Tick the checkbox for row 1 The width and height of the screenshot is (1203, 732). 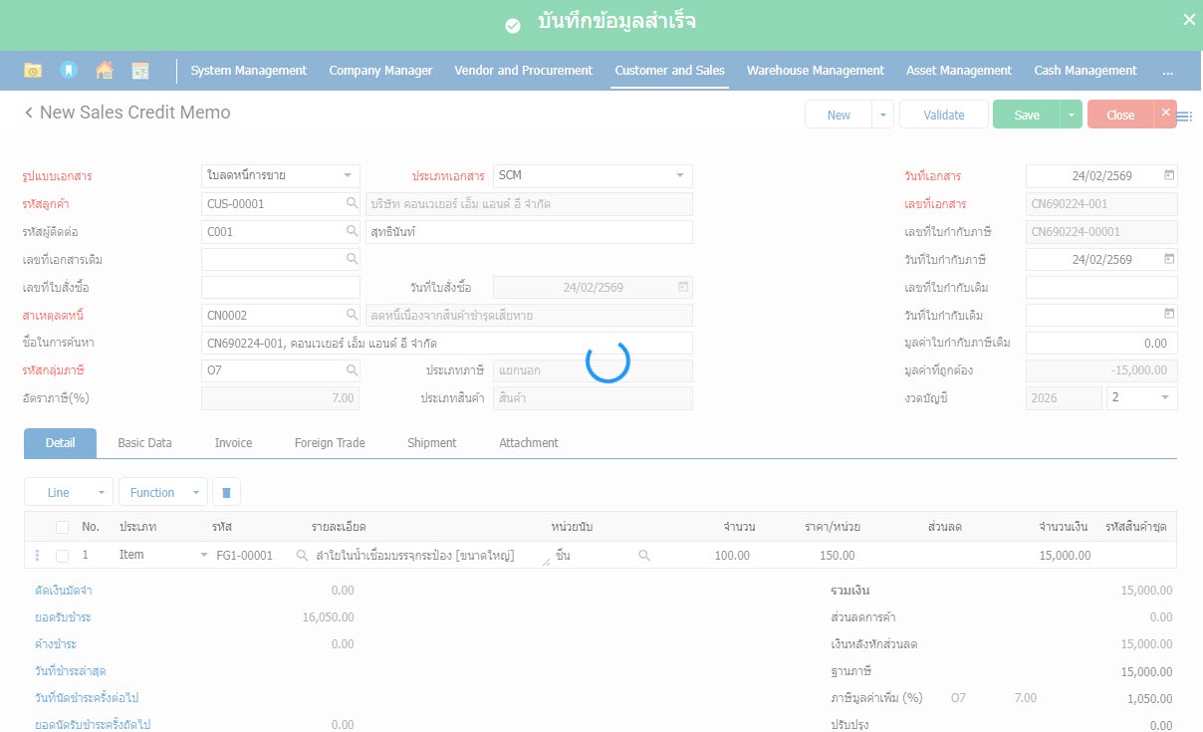pyautogui.click(x=63, y=556)
